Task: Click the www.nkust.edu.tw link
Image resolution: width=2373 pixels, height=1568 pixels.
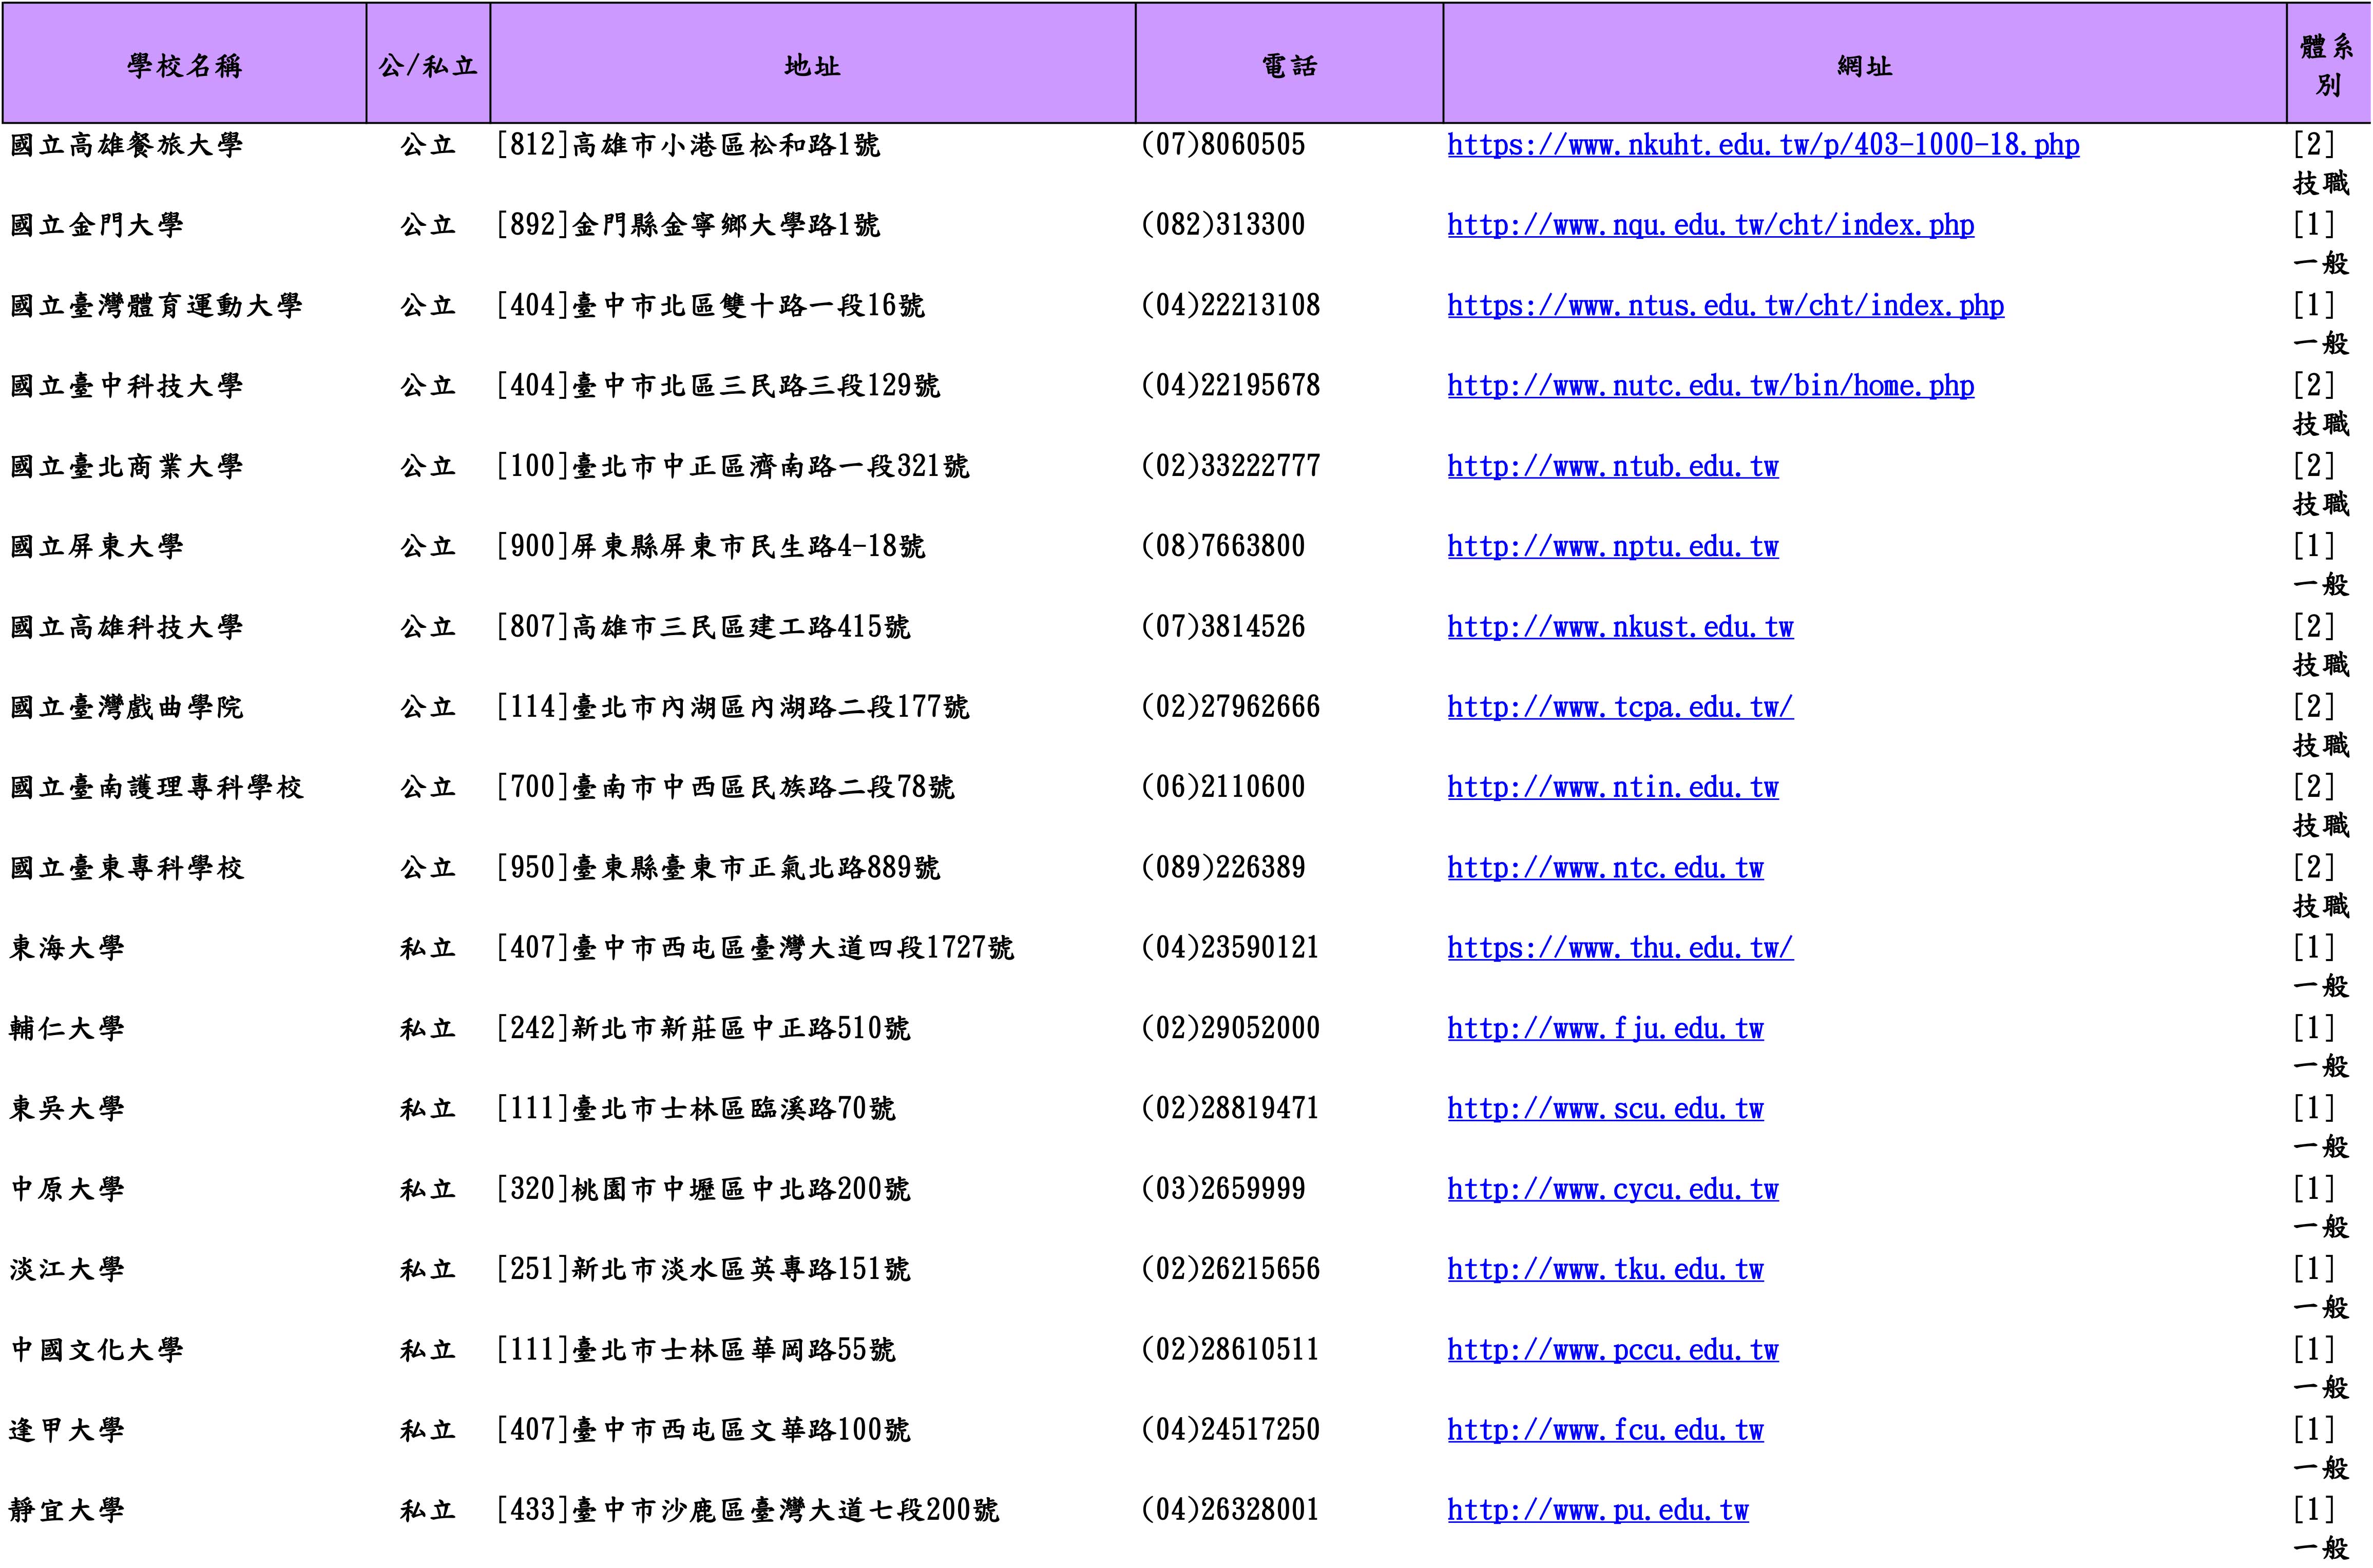Action: click(1619, 628)
